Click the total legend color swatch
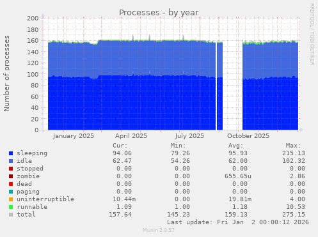The width and height of the screenshot is (318, 237). [x=11, y=215]
